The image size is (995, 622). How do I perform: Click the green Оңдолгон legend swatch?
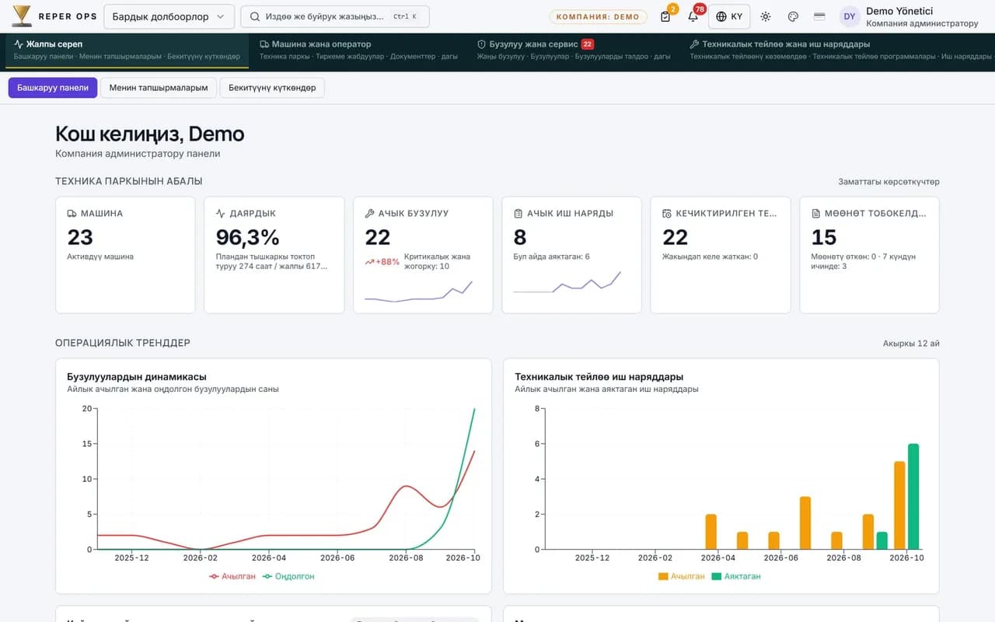pos(267,576)
